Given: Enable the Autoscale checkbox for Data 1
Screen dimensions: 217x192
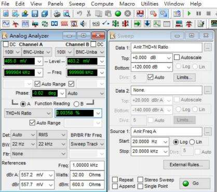Looking at the screenshot, I should (x=177, y=57).
